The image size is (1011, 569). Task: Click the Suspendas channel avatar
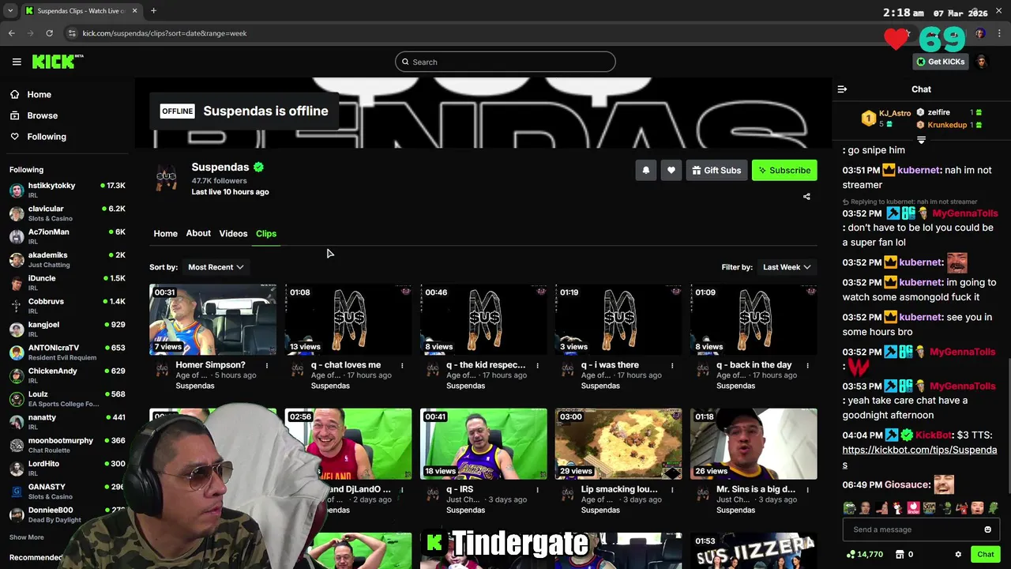pyautogui.click(x=166, y=178)
